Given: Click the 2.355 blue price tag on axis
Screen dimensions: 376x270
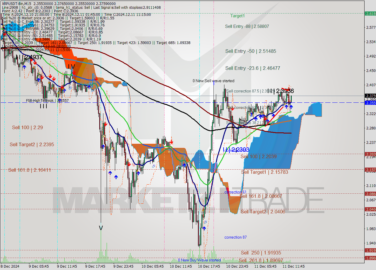Looking at the screenshot, I should 370,103.
